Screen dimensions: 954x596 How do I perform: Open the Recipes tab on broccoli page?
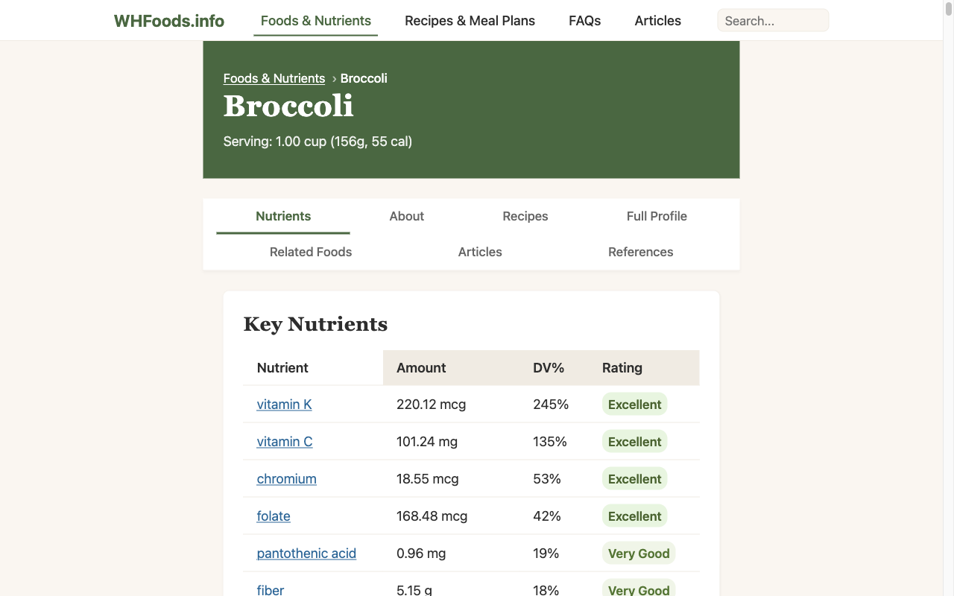point(525,216)
